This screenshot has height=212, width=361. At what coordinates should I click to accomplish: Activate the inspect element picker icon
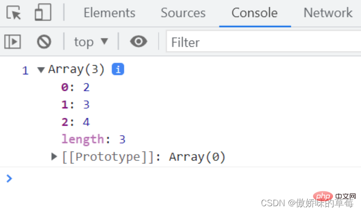pos(14,13)
